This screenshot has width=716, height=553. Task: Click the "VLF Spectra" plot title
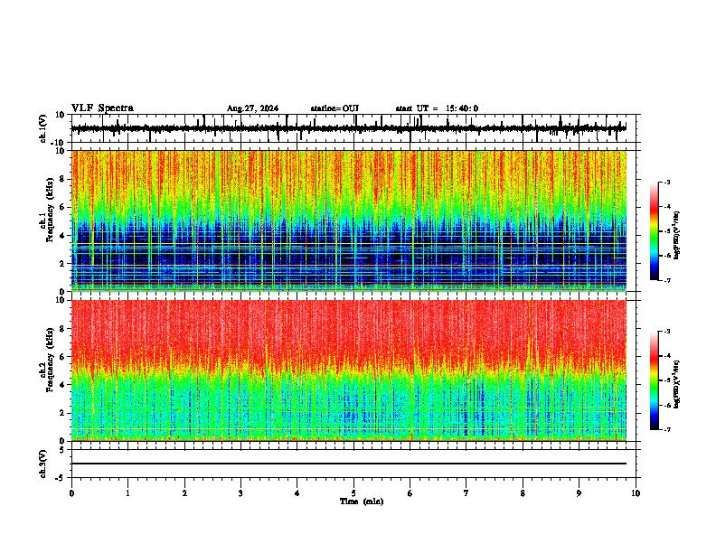pyautogui.click(x=102, y=108)
